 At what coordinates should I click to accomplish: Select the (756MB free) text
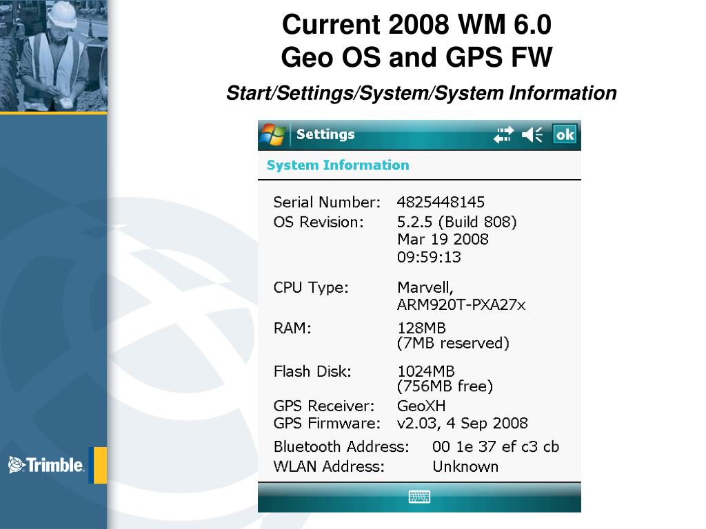[445, 386]
